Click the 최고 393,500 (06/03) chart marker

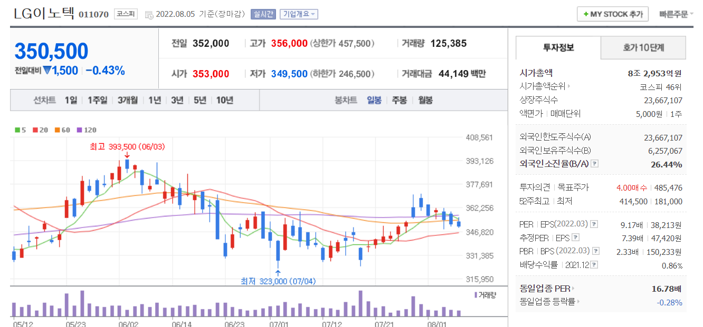127,147
